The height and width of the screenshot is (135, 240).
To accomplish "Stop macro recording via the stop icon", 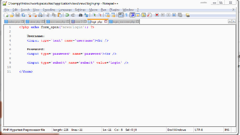I will (163, 15).
